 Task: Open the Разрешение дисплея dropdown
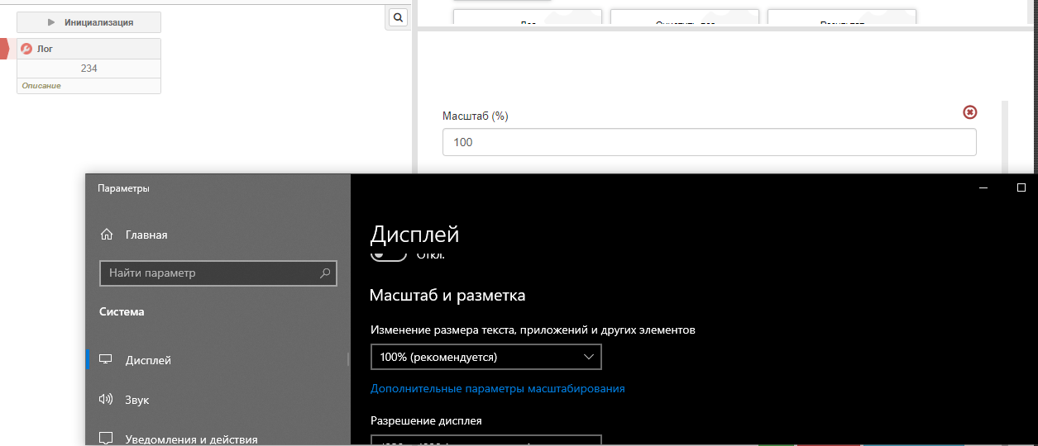(x=486, y=440)
